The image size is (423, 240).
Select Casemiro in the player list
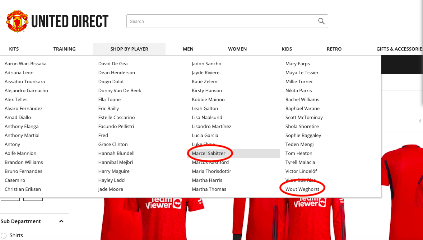click(x=15, y=180)
